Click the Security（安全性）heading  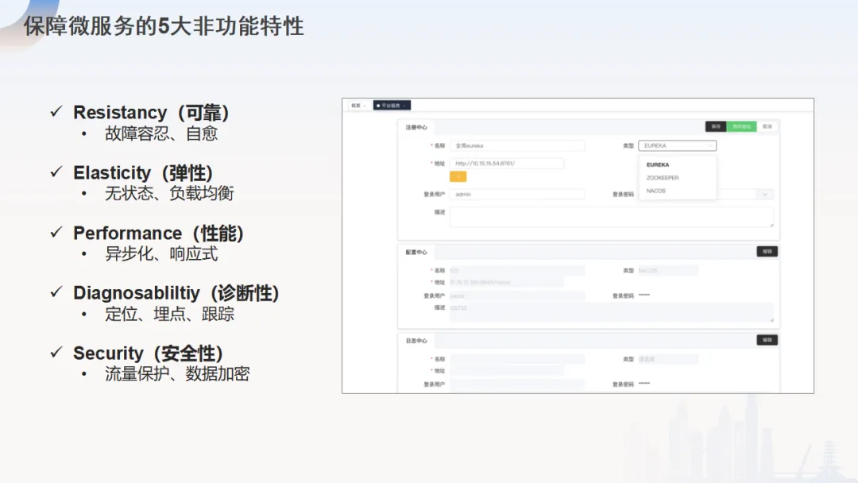149,354
